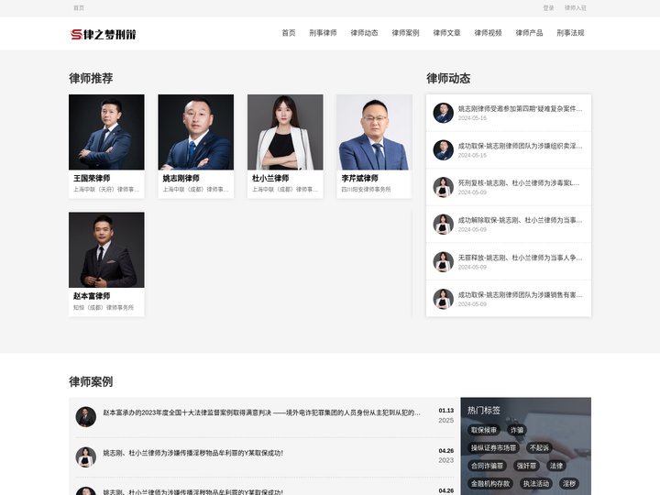This screenshot has width=660, height=495.
Task: Click the name 王国荣律师
Action: coord(92,178)
